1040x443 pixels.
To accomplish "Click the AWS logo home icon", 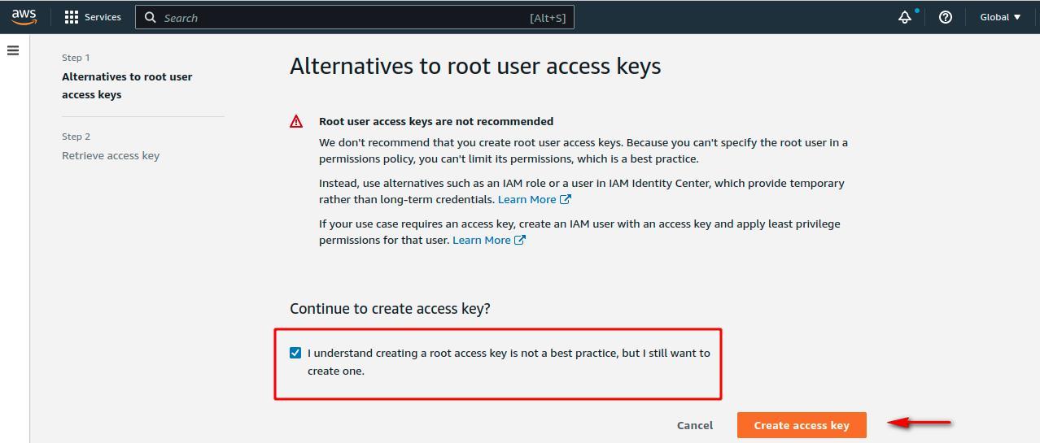I will pos(24,17).
